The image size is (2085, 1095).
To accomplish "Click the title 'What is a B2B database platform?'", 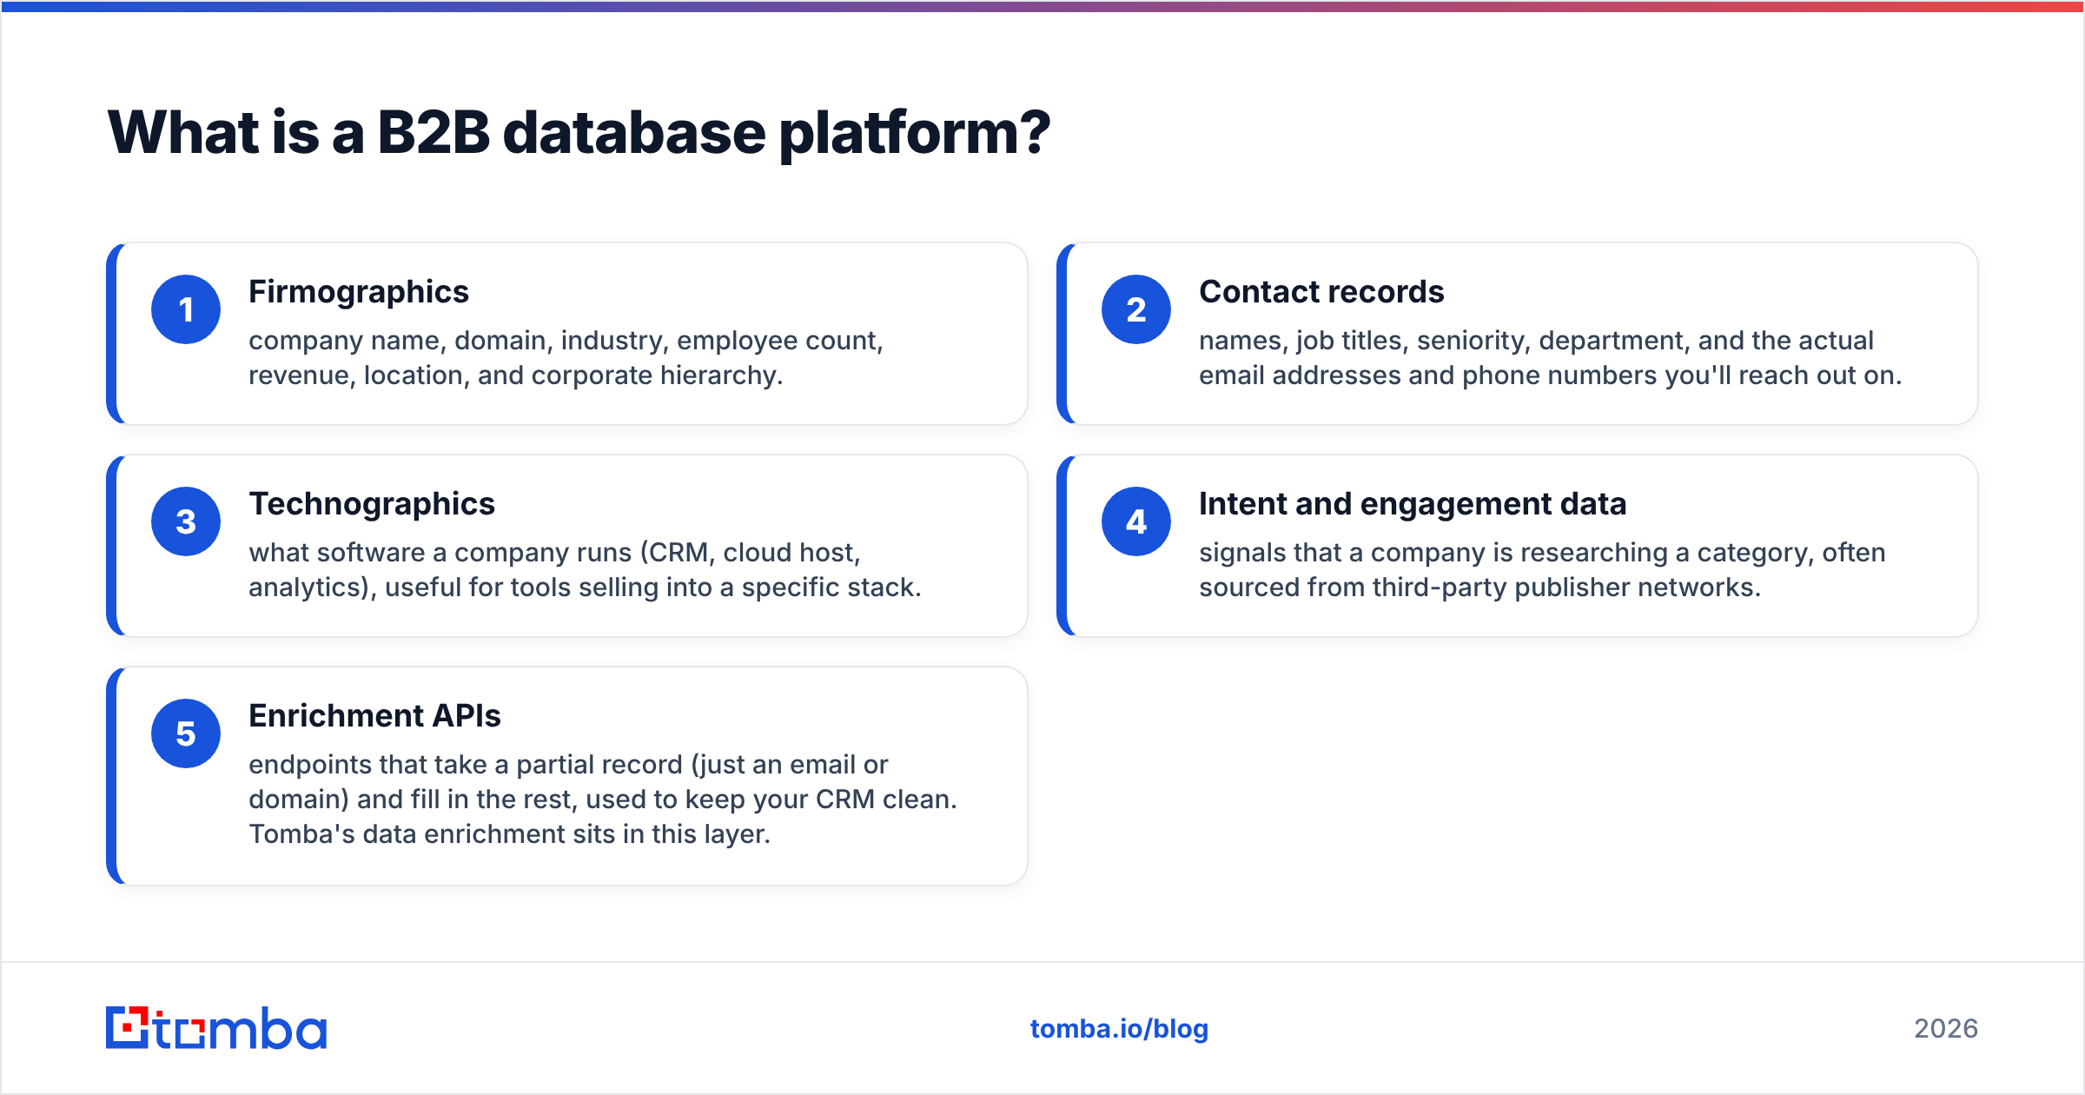I will [x=579, y=133].
